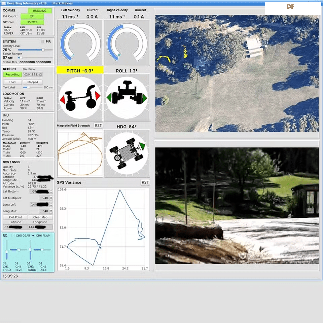Click the Lat Bottom spinner arrows
This screenshot has width=323, height=323.
(x=51, y=191)
